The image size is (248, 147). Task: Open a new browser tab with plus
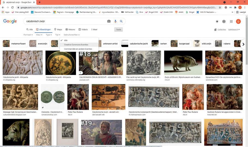tap(40, 2)
